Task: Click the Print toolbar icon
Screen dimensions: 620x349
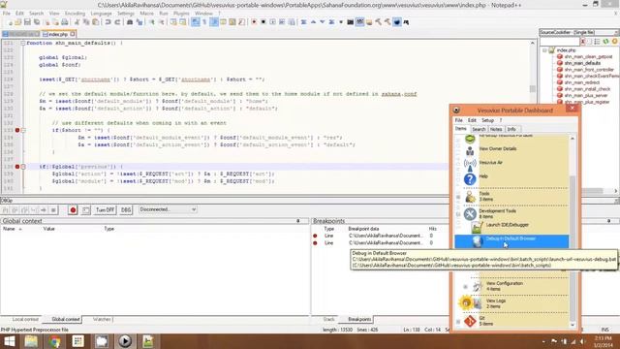Action: pos(65,22)
